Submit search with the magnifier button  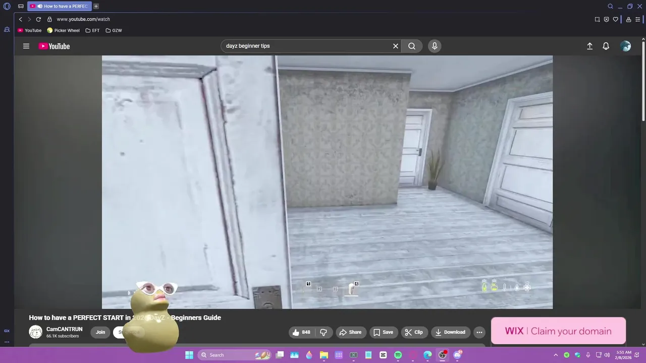point(412,46)
